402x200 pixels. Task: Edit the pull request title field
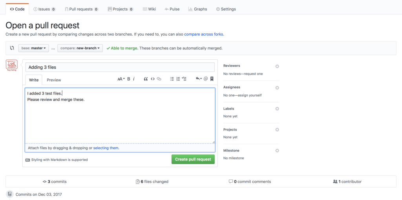pyautogui.click(x=120, y=67)
